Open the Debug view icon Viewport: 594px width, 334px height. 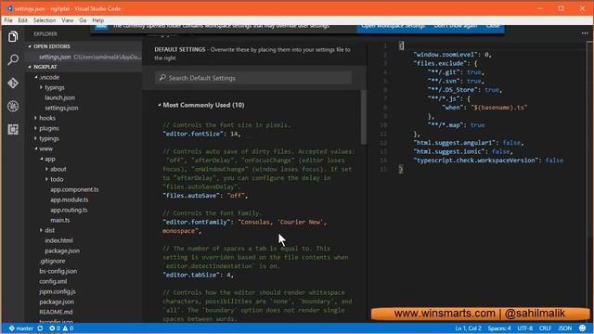(x=13, y=106)
